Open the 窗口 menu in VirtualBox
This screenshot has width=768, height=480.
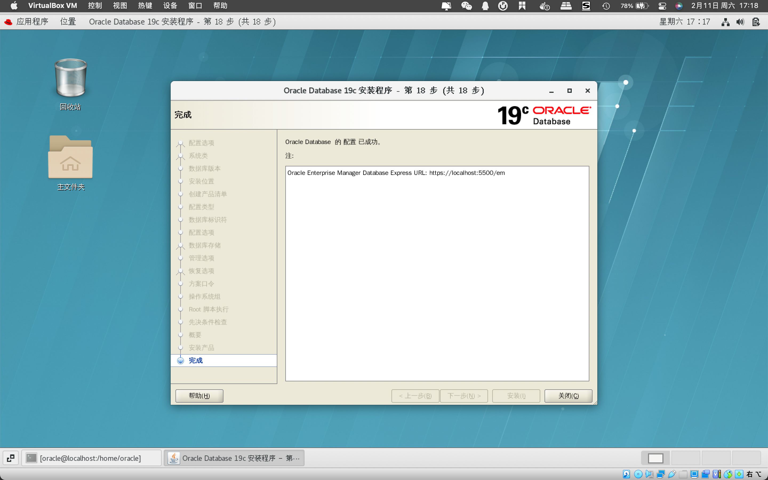(195, 6)
